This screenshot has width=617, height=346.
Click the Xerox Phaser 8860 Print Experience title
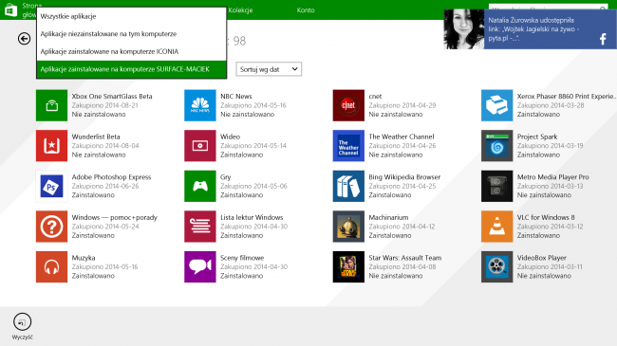pyautogui.click(x=566, y=97)
